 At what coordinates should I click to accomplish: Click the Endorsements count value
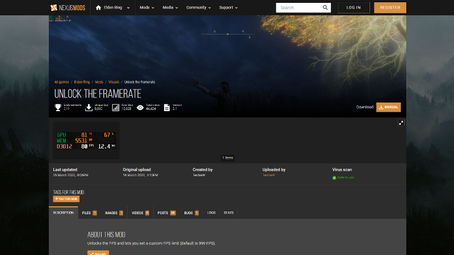(66, 109)
